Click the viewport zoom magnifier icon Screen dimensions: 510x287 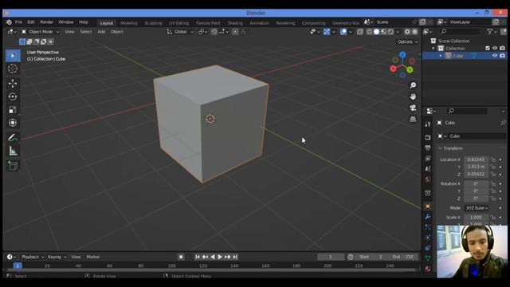pos(413,85)
